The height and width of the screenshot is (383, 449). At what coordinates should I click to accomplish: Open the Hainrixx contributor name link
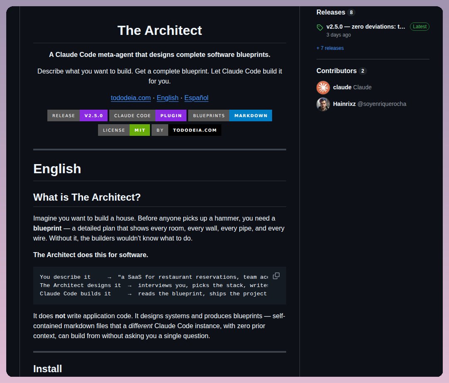point(344,104)
